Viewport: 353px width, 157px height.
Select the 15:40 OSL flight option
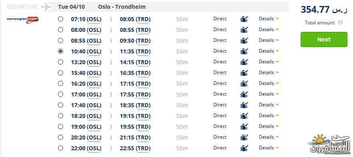[x=60, y=73]
